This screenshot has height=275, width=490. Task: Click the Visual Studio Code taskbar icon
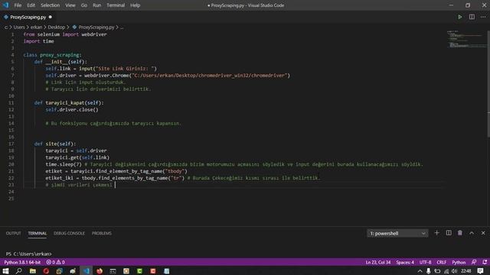coord(86,271)
